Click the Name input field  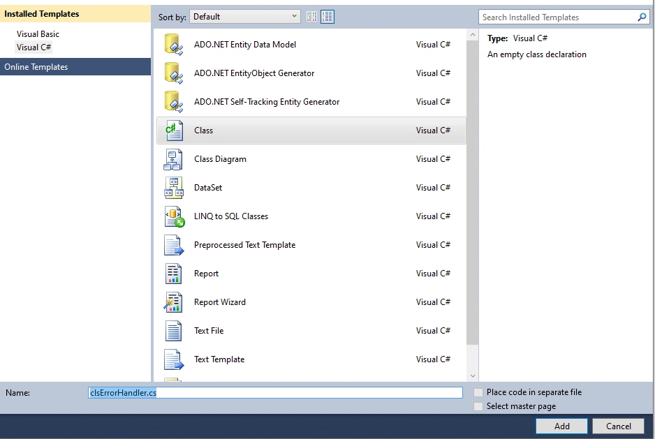[x=275, y=393]
